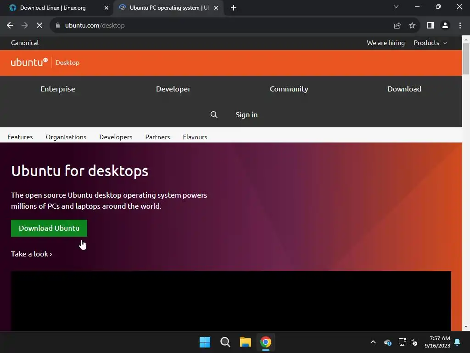Click the black video preview area

(x=231, y=301)
